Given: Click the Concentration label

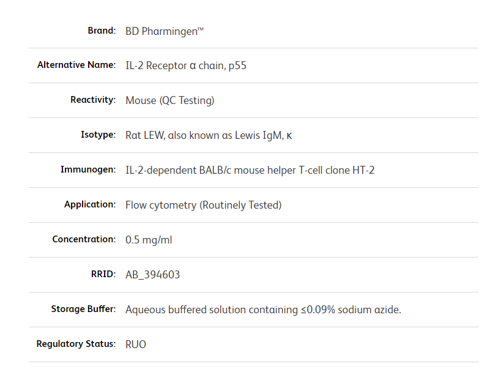Looking at the screenshot, I should click(x=84, y=239).
